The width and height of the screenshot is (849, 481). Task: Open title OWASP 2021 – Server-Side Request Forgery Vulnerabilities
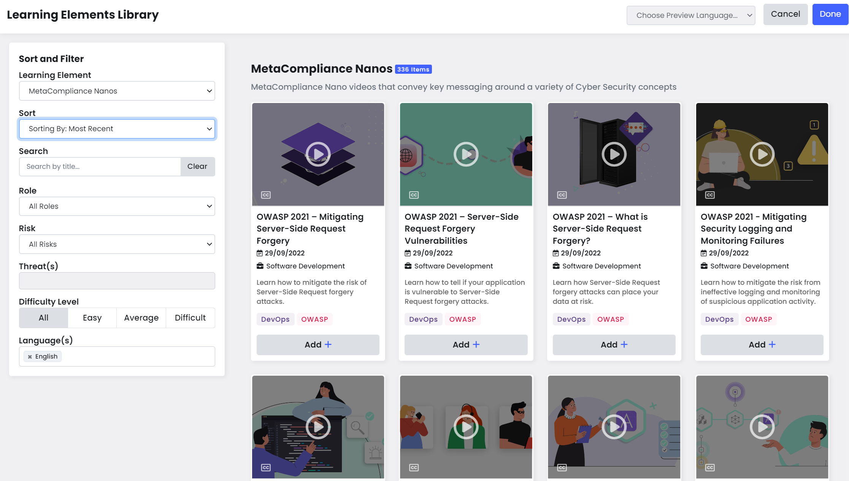[462, 229]
